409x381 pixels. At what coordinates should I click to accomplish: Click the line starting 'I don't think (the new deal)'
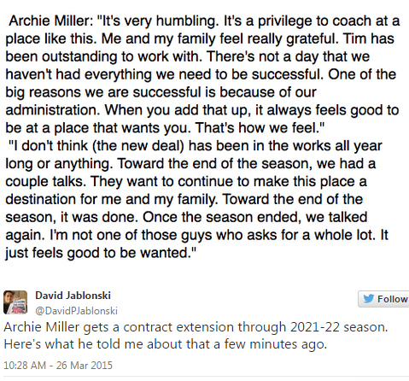(196, 146)
